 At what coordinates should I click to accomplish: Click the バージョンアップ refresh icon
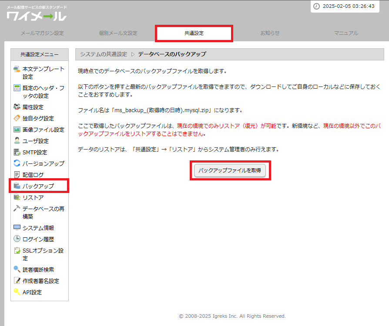tap(17, 163)
